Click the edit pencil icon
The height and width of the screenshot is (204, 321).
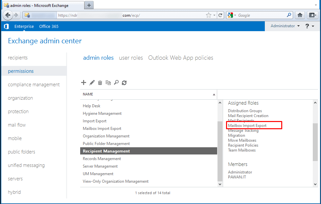92,83
